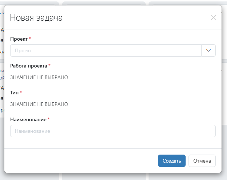Image resolution: width=227 pixels, height=180 pixels.
Task: Cancel with the Отмена button
Action: point(202,161)
